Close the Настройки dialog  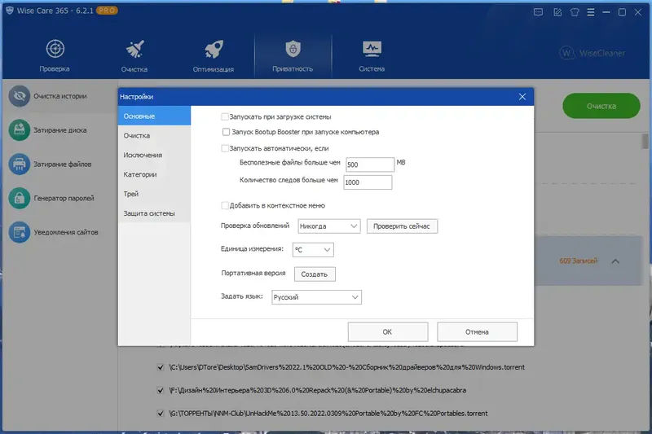522,97
